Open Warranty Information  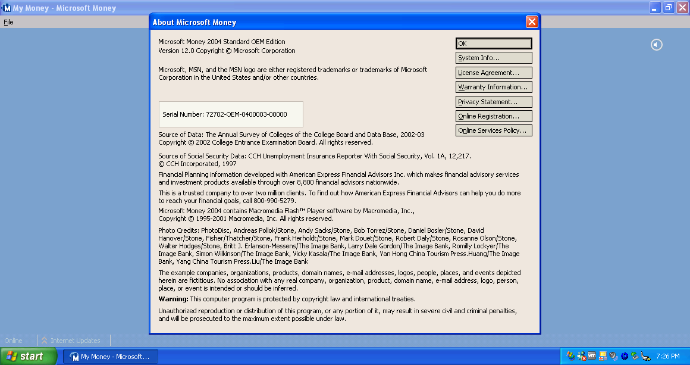[x=493, y=87]
